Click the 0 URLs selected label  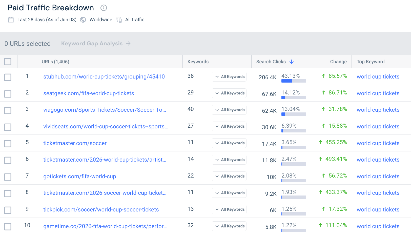pos(28,44)
